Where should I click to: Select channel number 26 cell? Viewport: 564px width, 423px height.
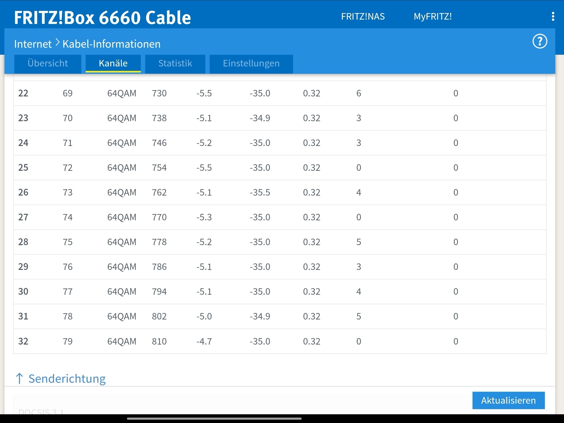(x=23, y=192)
